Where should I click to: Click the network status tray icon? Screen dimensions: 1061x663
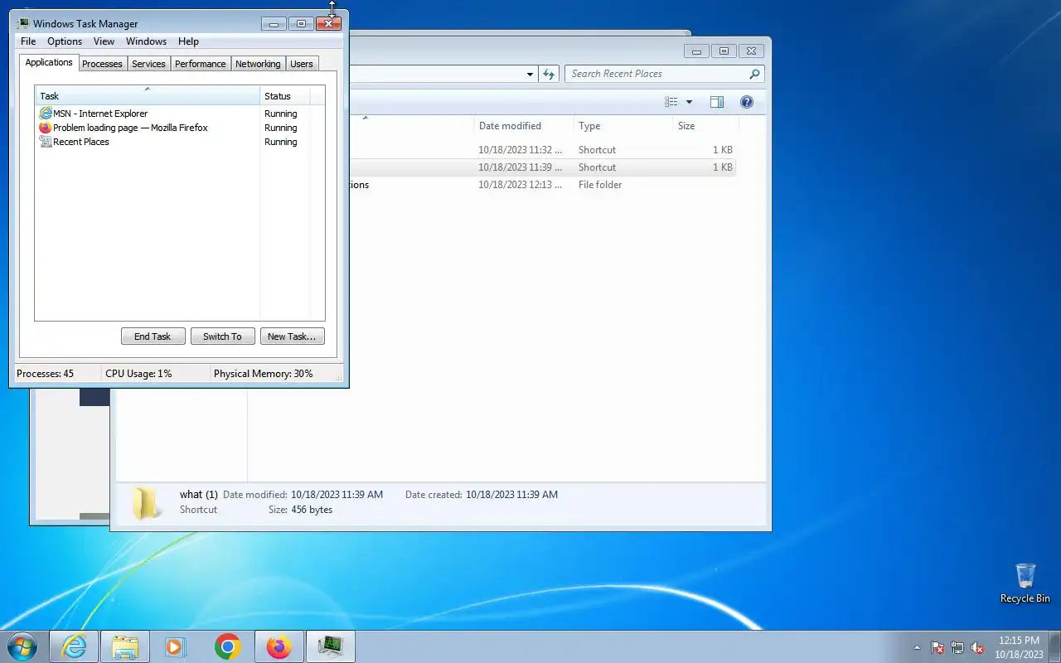[x=957, y=647]
